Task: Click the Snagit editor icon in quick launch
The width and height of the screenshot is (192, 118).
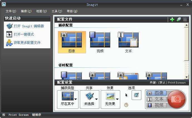Action: [9, 26]
